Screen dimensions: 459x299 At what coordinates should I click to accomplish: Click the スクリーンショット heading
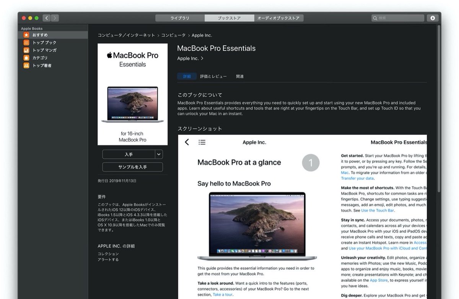click(x=200, y=129)
